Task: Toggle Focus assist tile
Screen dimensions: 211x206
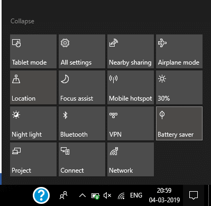Action: tap(82, 87)
